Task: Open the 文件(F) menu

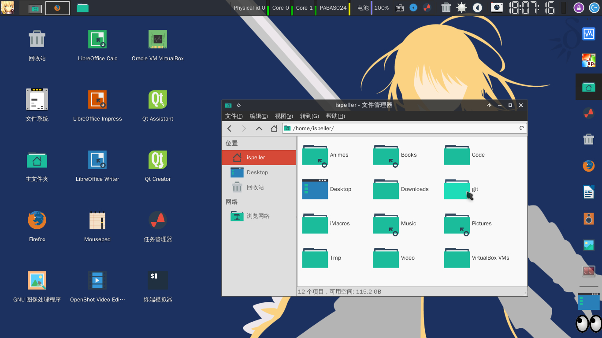Action: coord(234,116)
